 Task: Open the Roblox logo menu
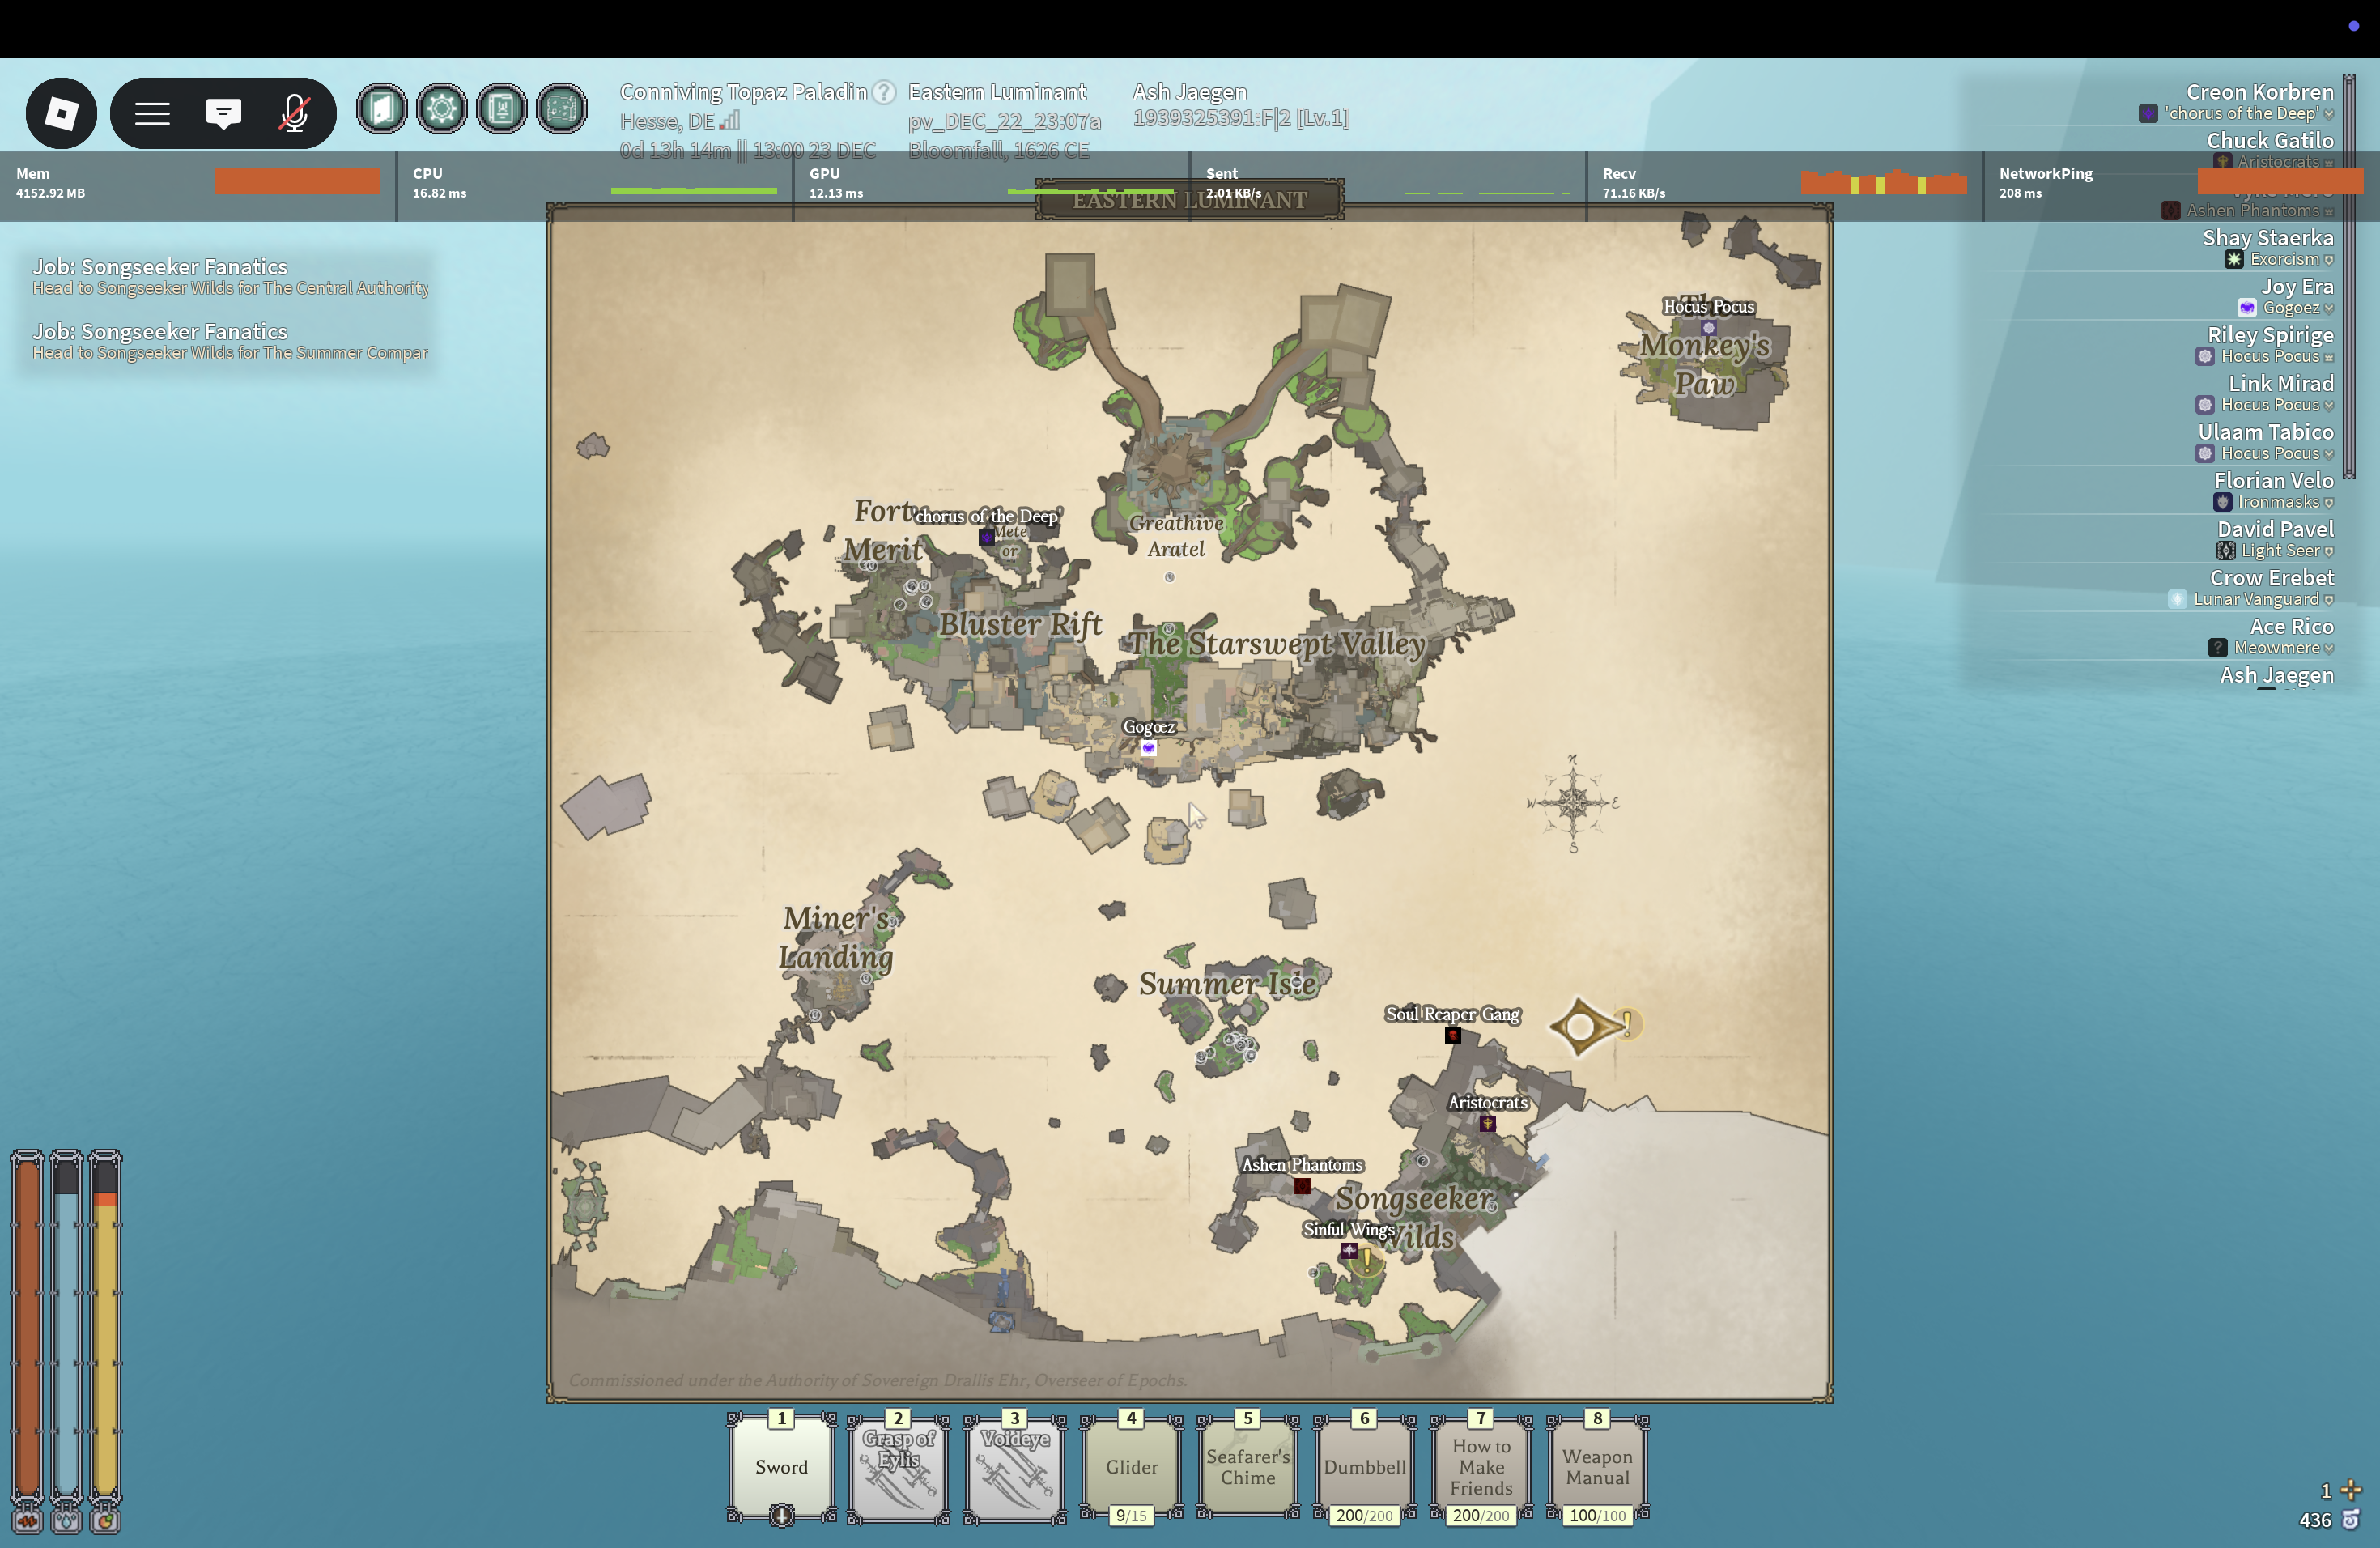click(x=61, y=113)
